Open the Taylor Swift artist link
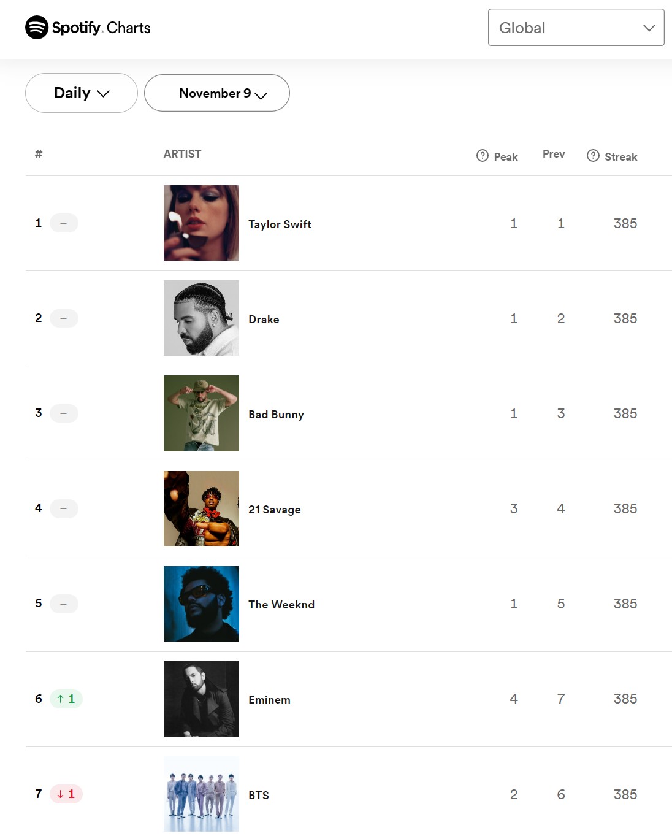The width and height of the screenshot is (672, 836). [280, 224]
